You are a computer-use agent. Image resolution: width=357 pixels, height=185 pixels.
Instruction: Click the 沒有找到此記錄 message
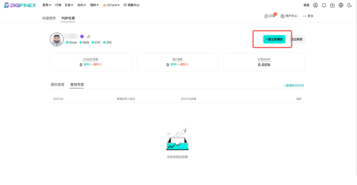pyautogui.click(x=177, y=157)
